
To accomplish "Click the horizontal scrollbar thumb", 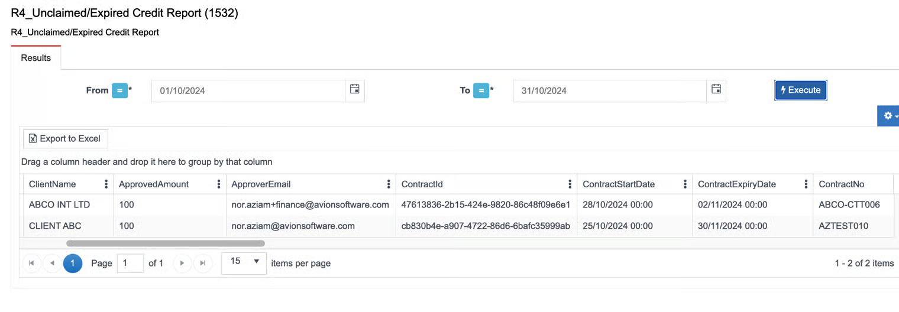I will pyautogui.click(x=166, y=243).
